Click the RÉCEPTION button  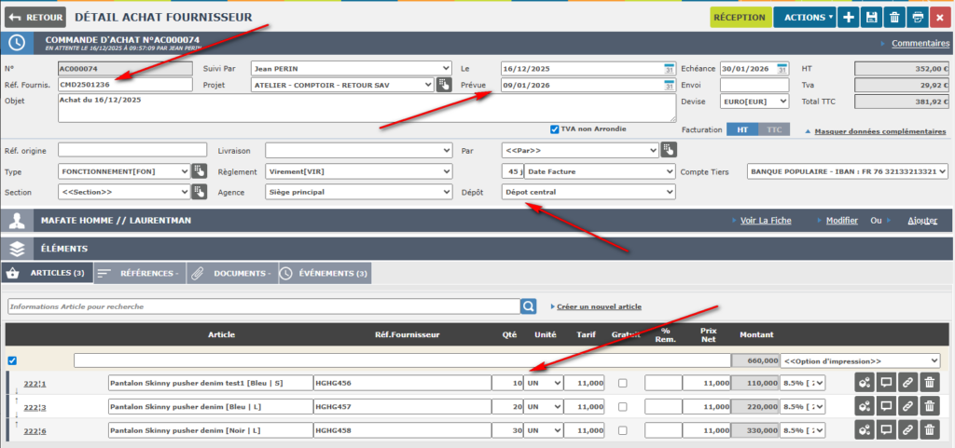click(x=740, y=17)
